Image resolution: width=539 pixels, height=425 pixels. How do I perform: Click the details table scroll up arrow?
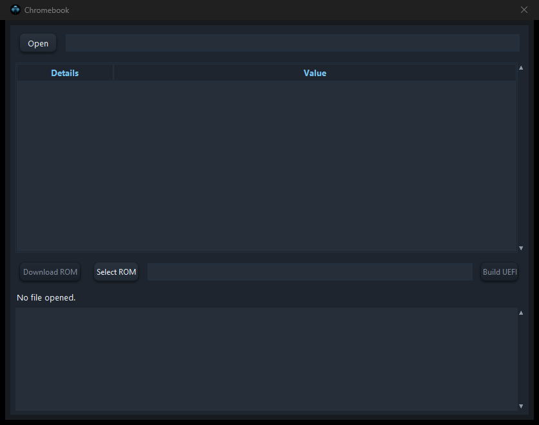[x=521, y=68]
